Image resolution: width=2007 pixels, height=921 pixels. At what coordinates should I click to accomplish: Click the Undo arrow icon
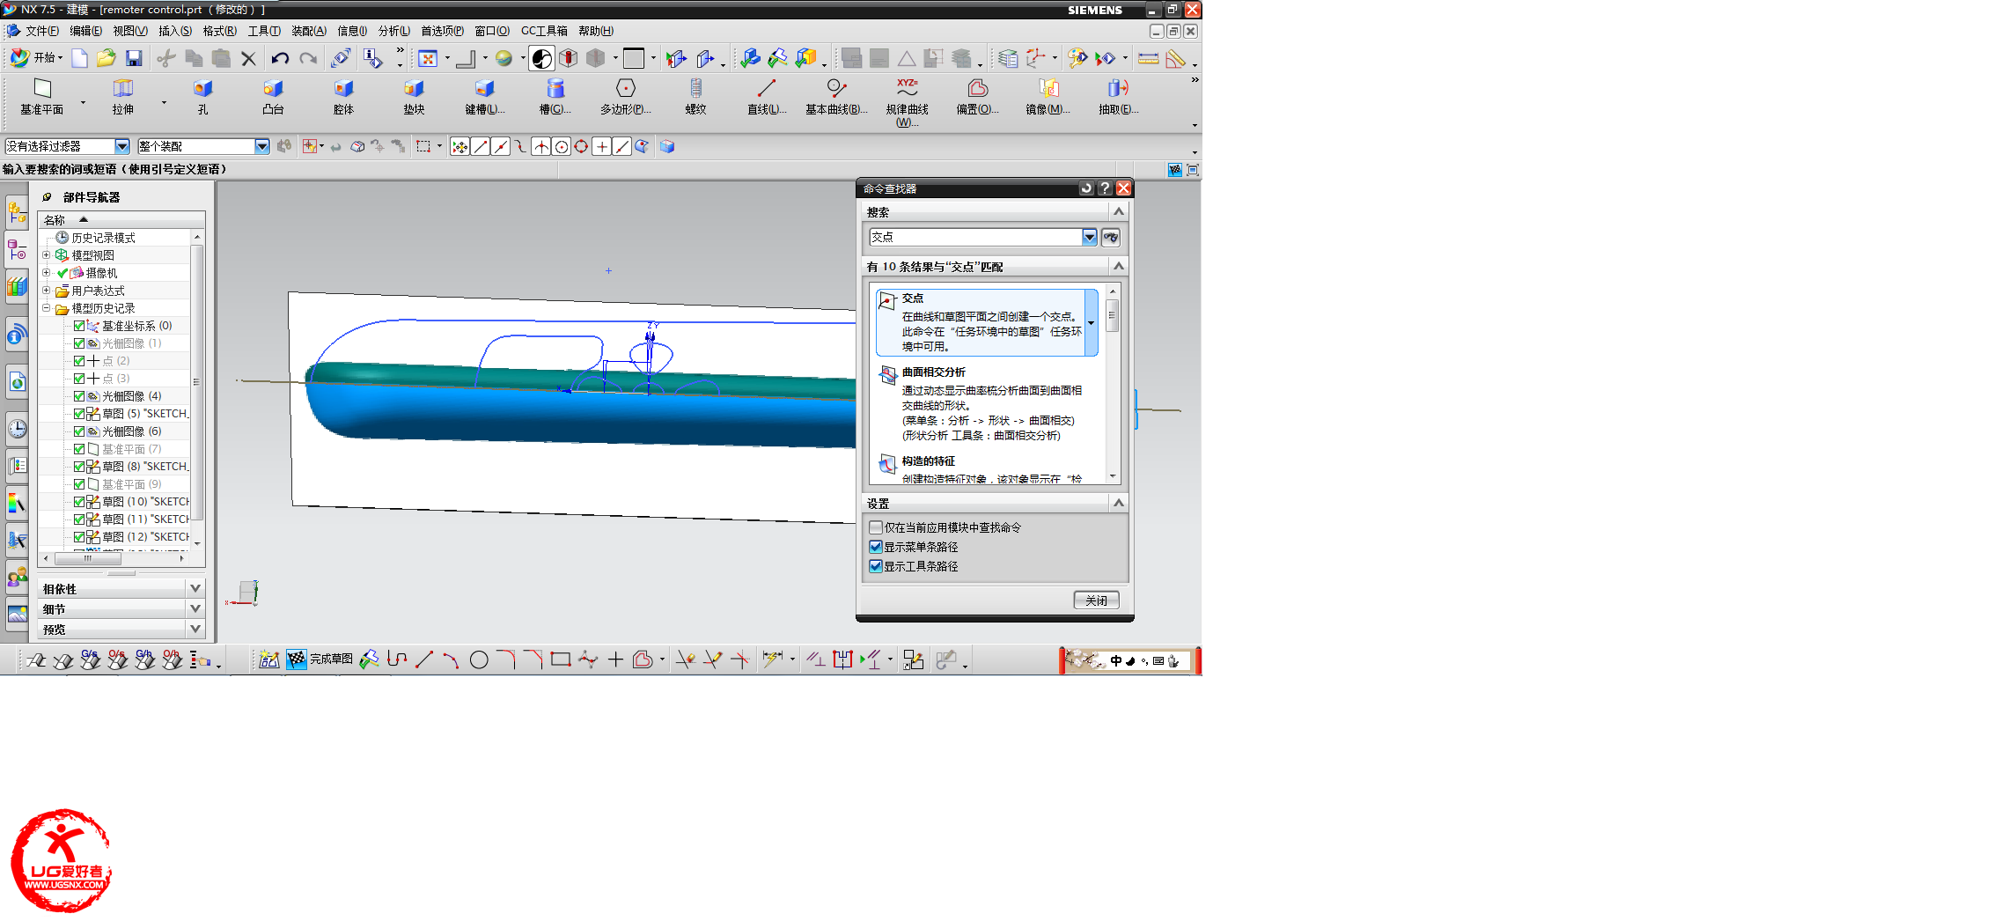click(280, 58)
